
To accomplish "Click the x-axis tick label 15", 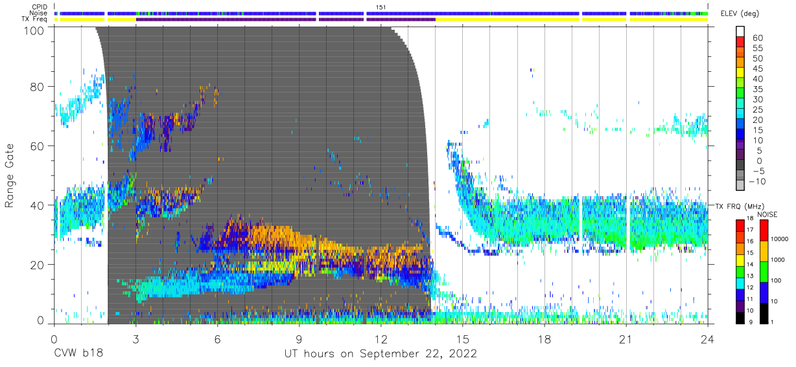I will (x=463, y=338).
